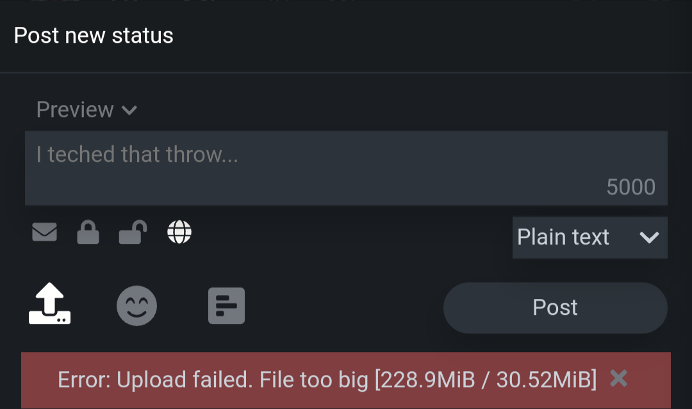692x409 pixels.
Task: Click the 5000 character counter
Action: coord(630,187)
